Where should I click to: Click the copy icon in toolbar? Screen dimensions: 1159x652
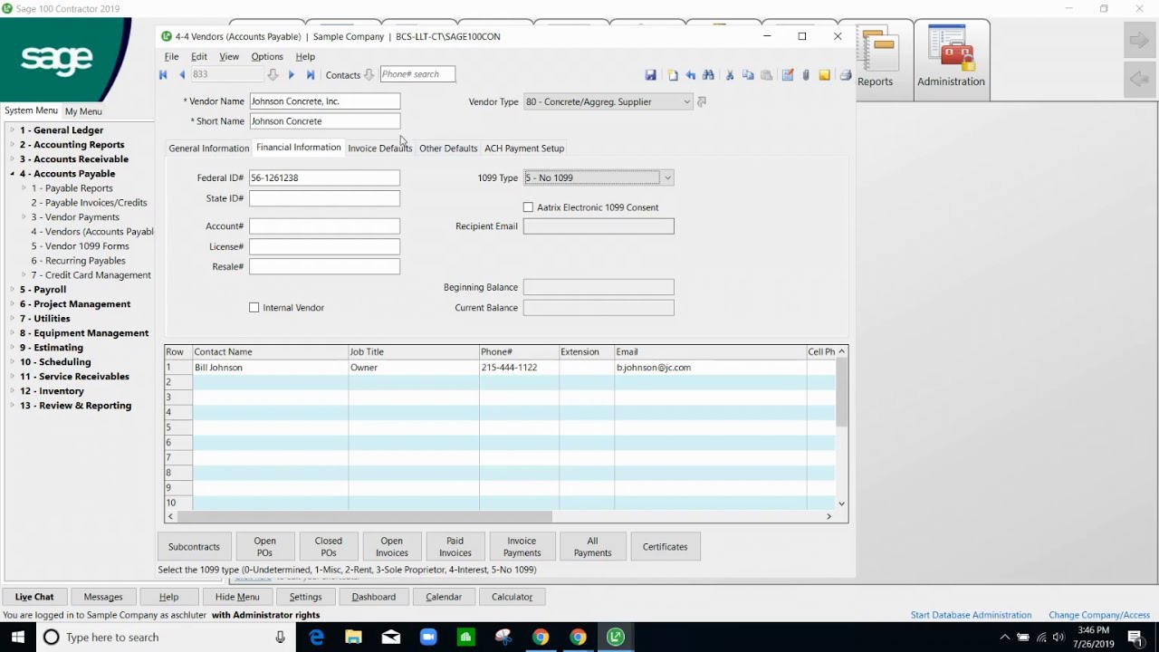(x=748, y=75)
